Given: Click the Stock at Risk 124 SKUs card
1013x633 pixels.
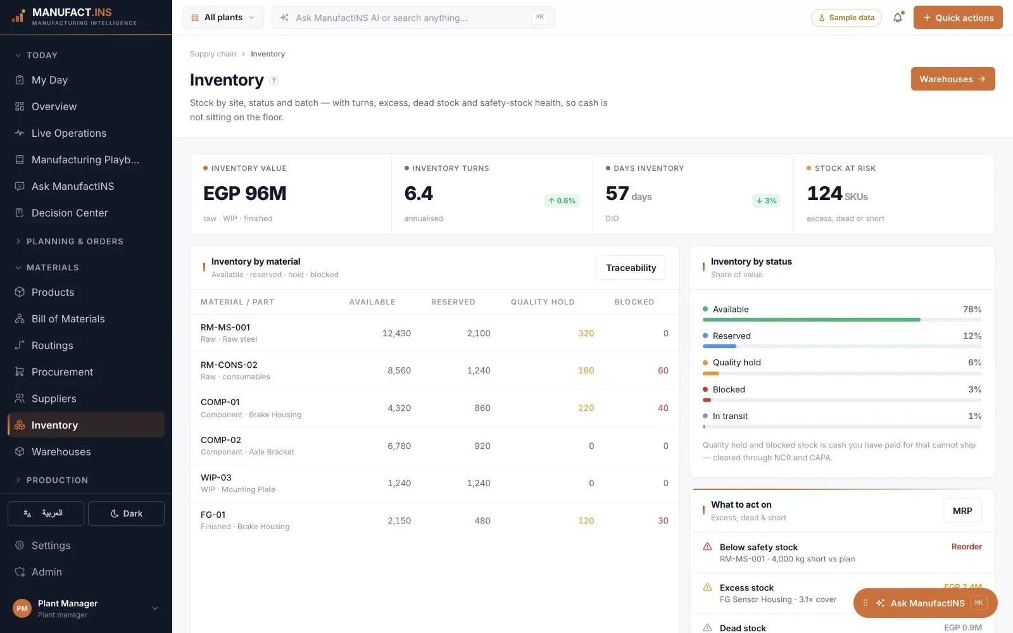Looking at the screenshot, I should [x=894, y=194].
